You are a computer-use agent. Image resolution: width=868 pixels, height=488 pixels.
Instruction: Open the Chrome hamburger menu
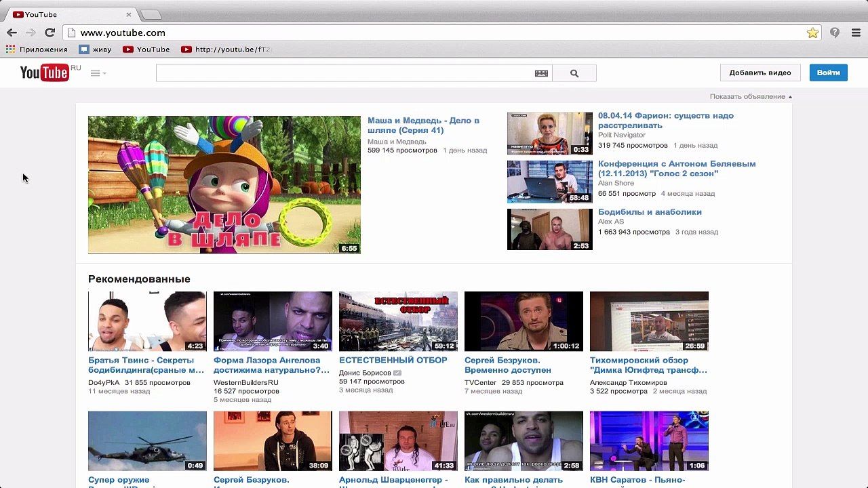point(856,33)
